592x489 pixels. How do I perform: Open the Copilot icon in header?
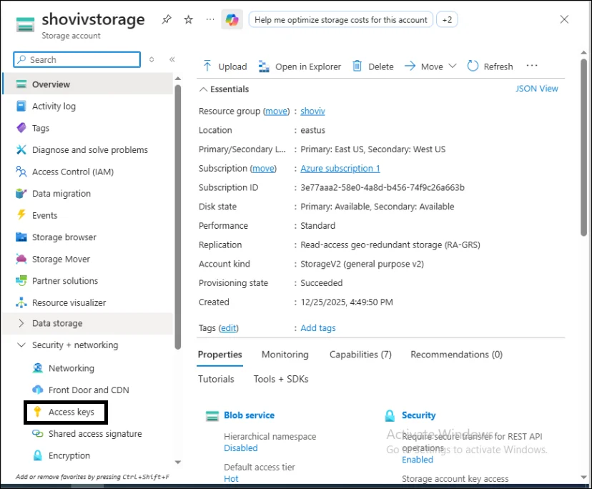point(232,19)
